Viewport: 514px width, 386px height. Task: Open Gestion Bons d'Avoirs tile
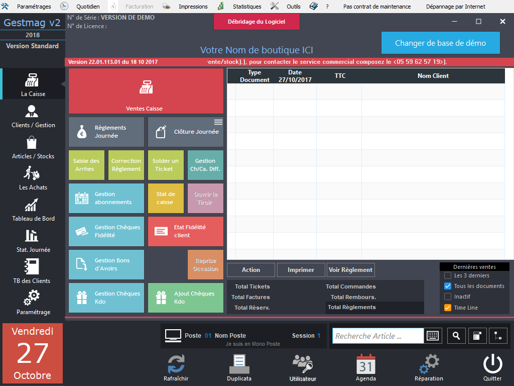pyautogui.click(x=106, y=264)
